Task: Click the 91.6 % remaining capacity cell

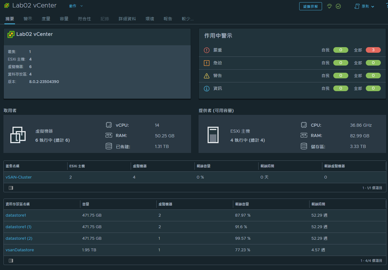Action: tap(241, 227)
